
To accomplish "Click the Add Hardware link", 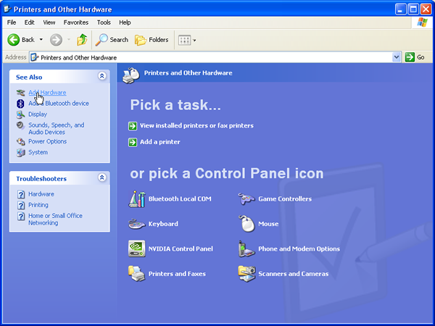I will point(47,93).
